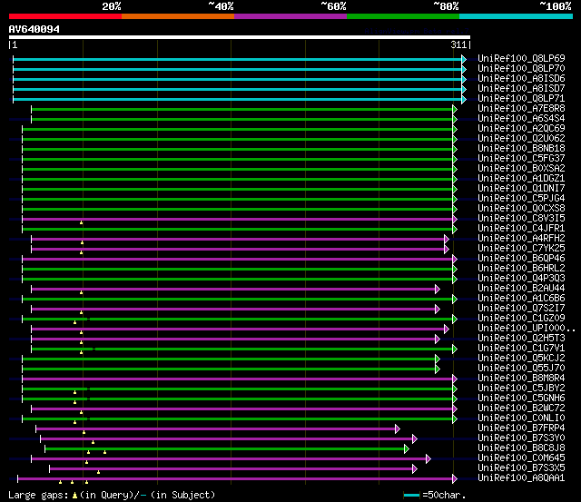581x502 pixels.
Task: Click the red ~20% identity color bar
Action: click(65, 16)
